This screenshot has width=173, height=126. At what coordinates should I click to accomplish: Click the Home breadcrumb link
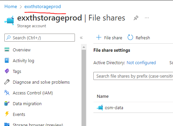coord(11,6)
